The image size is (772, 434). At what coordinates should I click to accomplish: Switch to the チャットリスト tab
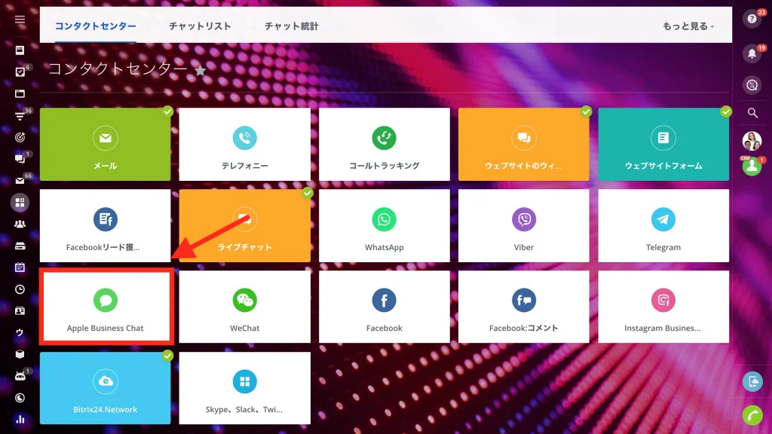(x=200, y=26)
